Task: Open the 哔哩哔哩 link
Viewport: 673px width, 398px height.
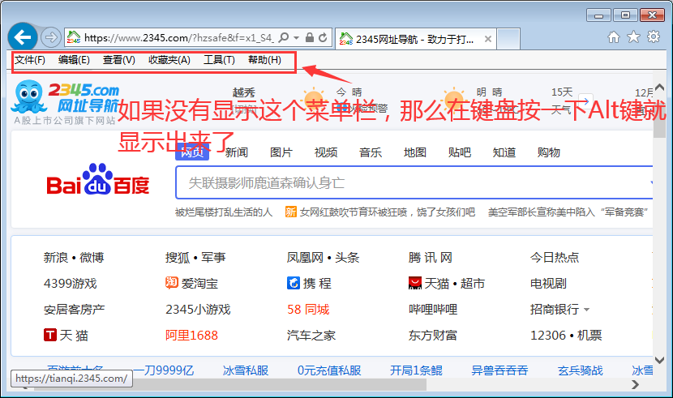Action: (x=433, y=310)
